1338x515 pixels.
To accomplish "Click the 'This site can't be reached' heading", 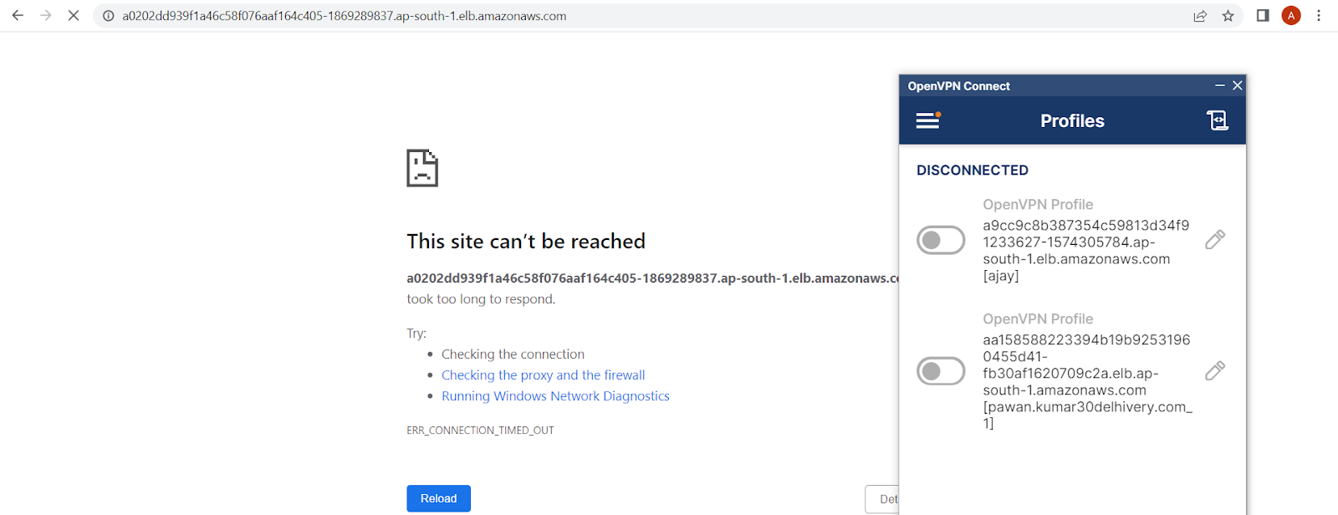I will pyautogui.click(x=526, y=242).
